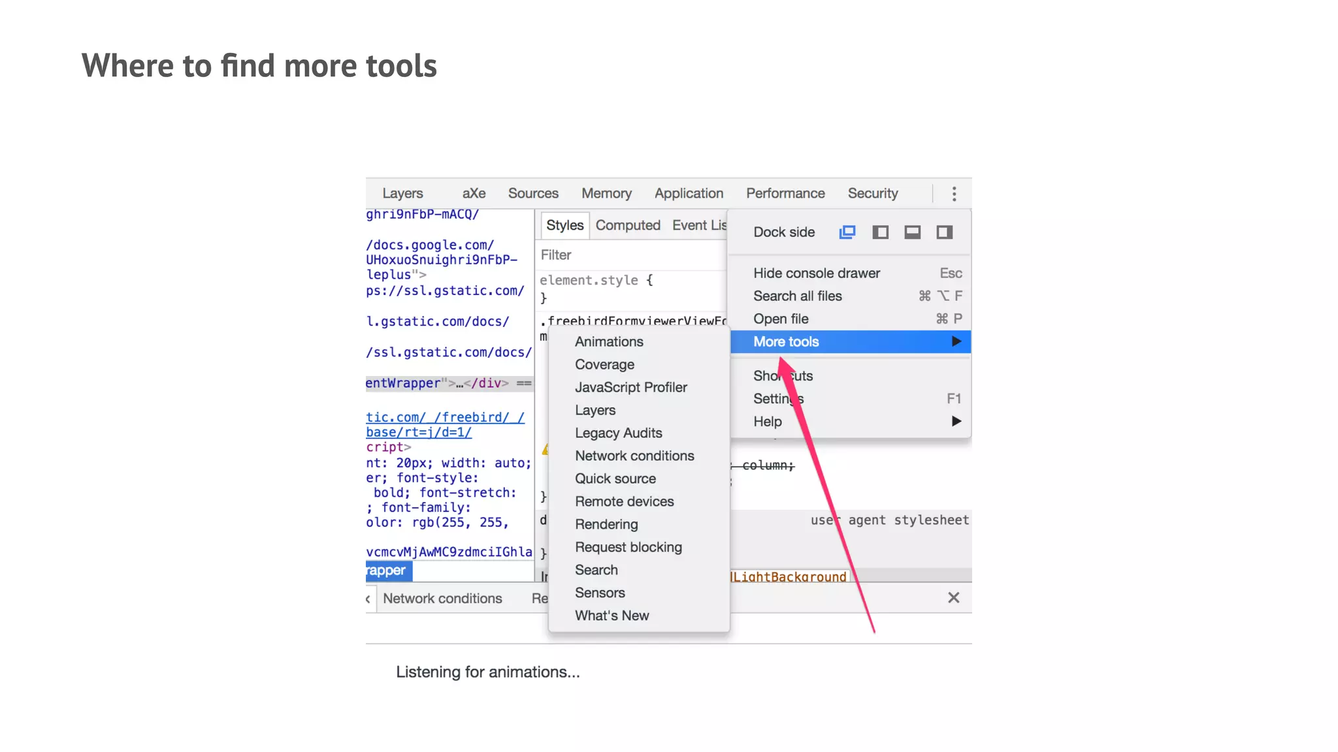
Task: Choose Legacy Audits in the submenu
Action: pyautogui.click(x=639, y=433)
